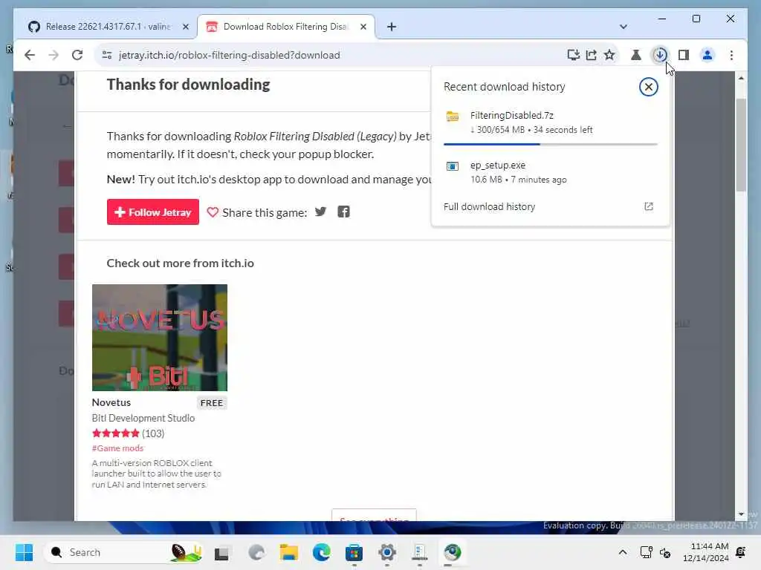Open the Novetus game thumbnail
Viewport: 761px width, 570px height.
pos(160,338)
